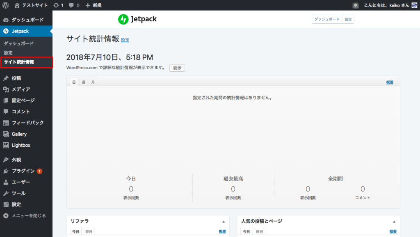The image size is (420, 237).
Task: Click こんにちは、keiko さん greeting text
Action: [x=386, y=5]
